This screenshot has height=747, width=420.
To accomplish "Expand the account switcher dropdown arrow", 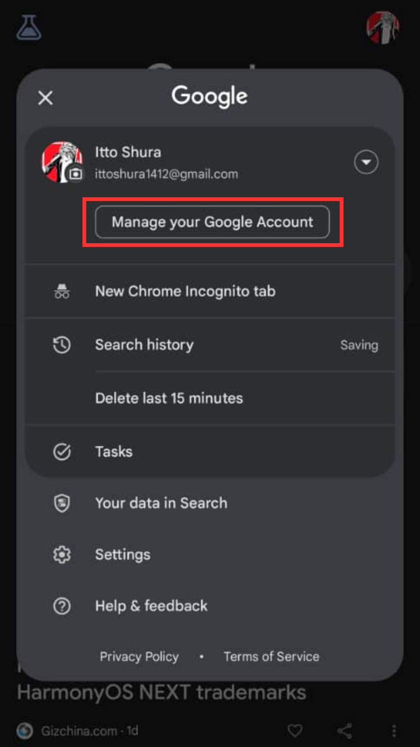I will [x=366, y=162].
